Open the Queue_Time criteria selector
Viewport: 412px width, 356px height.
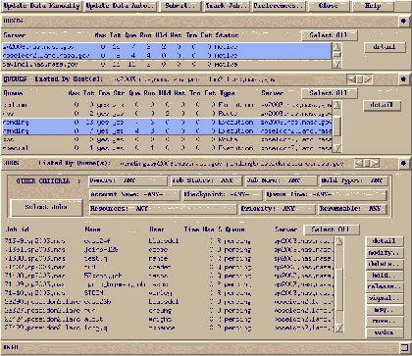[326, 195]
